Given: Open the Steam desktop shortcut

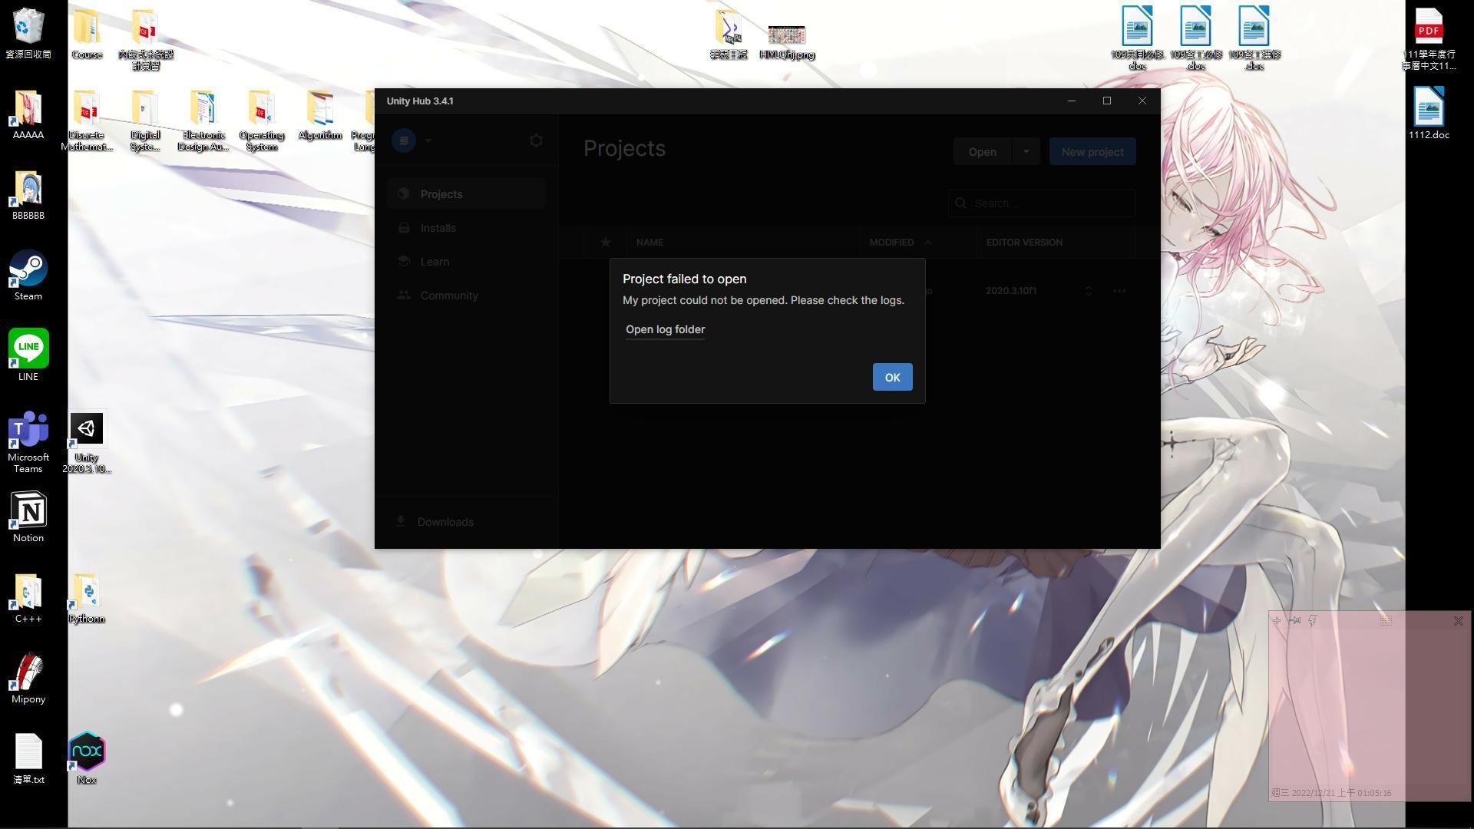Looking at the screenshot, I should tap(28, 270).
